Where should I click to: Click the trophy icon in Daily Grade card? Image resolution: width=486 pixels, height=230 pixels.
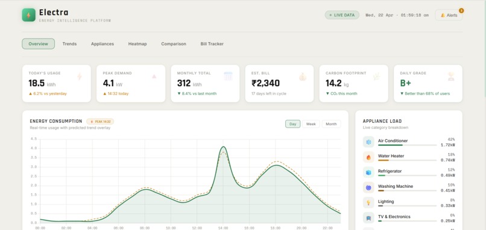[x=451, y=76]
